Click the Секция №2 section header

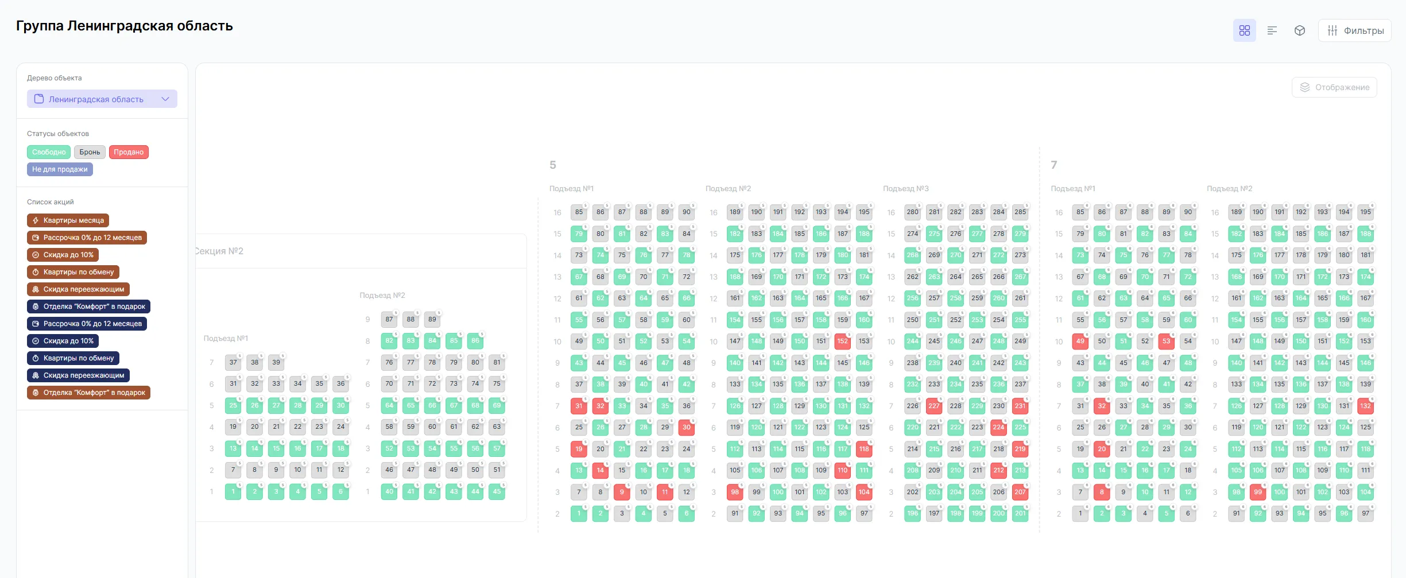(x=219, y=251)
